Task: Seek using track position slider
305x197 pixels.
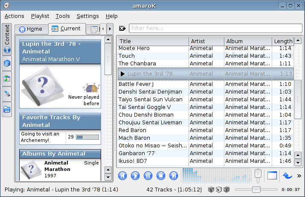Action: 256,189
